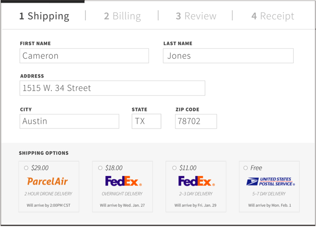Image resolution: width=316 pixels, height=230 pixels.
Task: Click the FedEx logo in 2-3 day delivery card
Action: click(x=196, y=181)
